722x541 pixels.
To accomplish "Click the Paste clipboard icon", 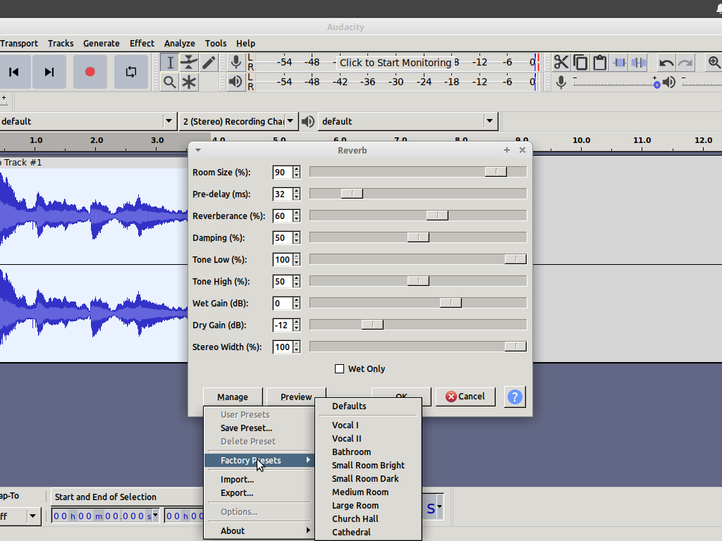I will pos(599,63).
